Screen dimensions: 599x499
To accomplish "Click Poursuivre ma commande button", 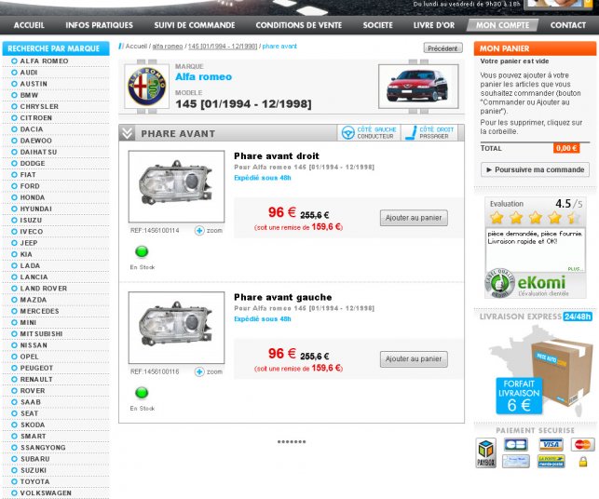I will click(535, 169).
